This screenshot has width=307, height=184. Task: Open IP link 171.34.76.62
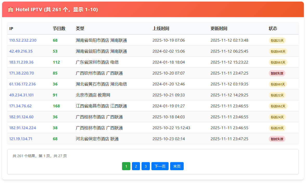click(20, 106)
